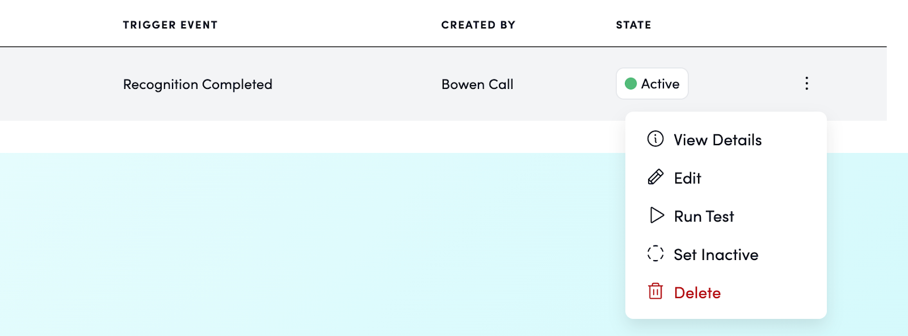Click the CREATED BY column header

tap(478, 25)
